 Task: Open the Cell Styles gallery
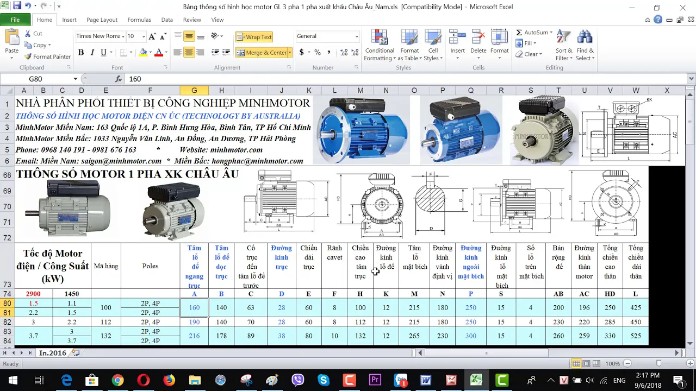(433, 45)
